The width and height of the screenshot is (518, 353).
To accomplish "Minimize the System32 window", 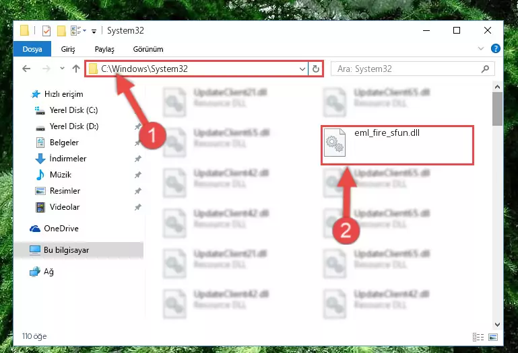I will click(x=426, y=30).
